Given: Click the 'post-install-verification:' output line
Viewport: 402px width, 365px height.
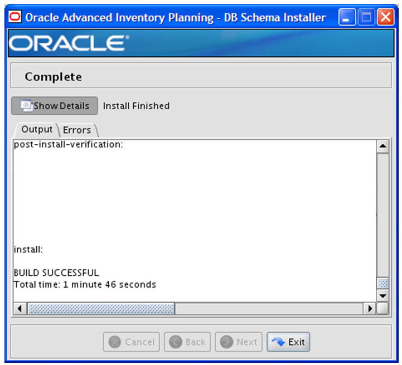Looking at the screenshot, I should (x=69, y=144).
